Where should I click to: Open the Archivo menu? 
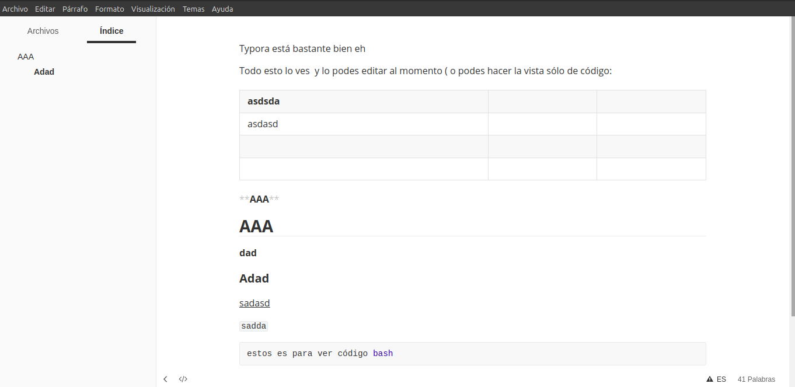coord(15,9)
